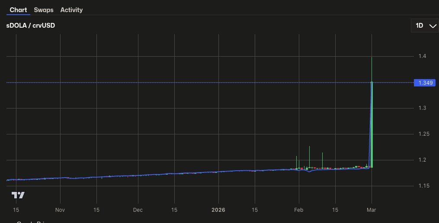Expand the 1D timeframe dropdown
This screenshot has height=223, width=439.
426,25
